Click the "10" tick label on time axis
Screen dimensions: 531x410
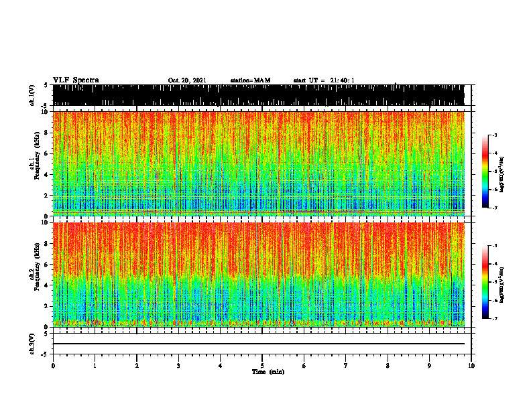tap(471, 366)
